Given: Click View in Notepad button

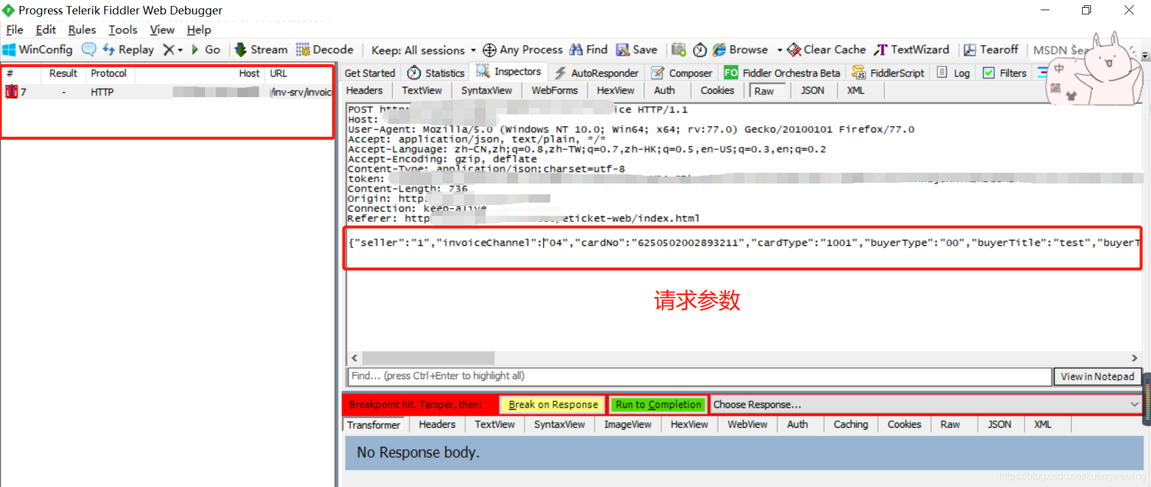Looking at the screenshot, I should coord(1097,377).
